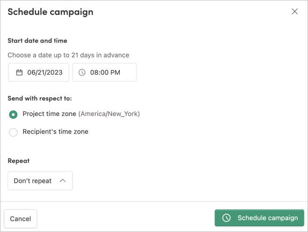Edit the start date 06/21/2023
308x232 pixels.
click(38, 72)
